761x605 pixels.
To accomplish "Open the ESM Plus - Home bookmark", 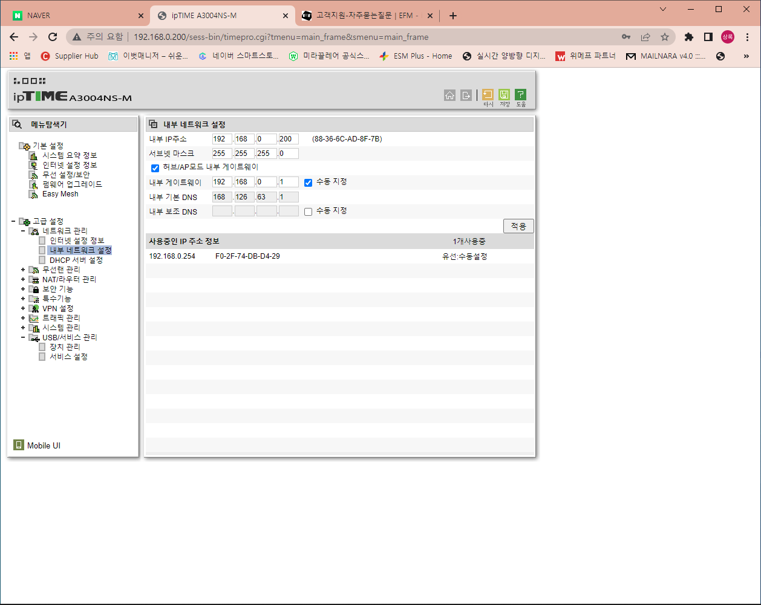I will click(x=416, y=56).
